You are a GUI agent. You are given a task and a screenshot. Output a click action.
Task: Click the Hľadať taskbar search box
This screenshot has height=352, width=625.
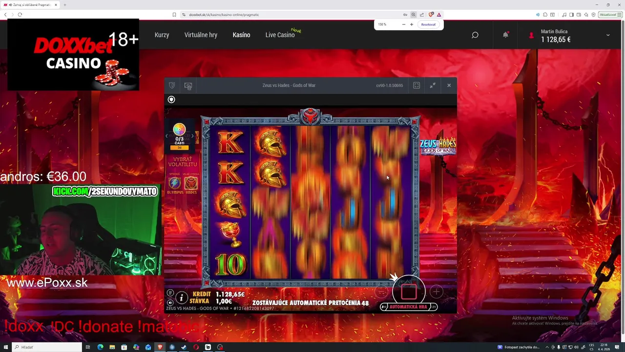[47, 347]
